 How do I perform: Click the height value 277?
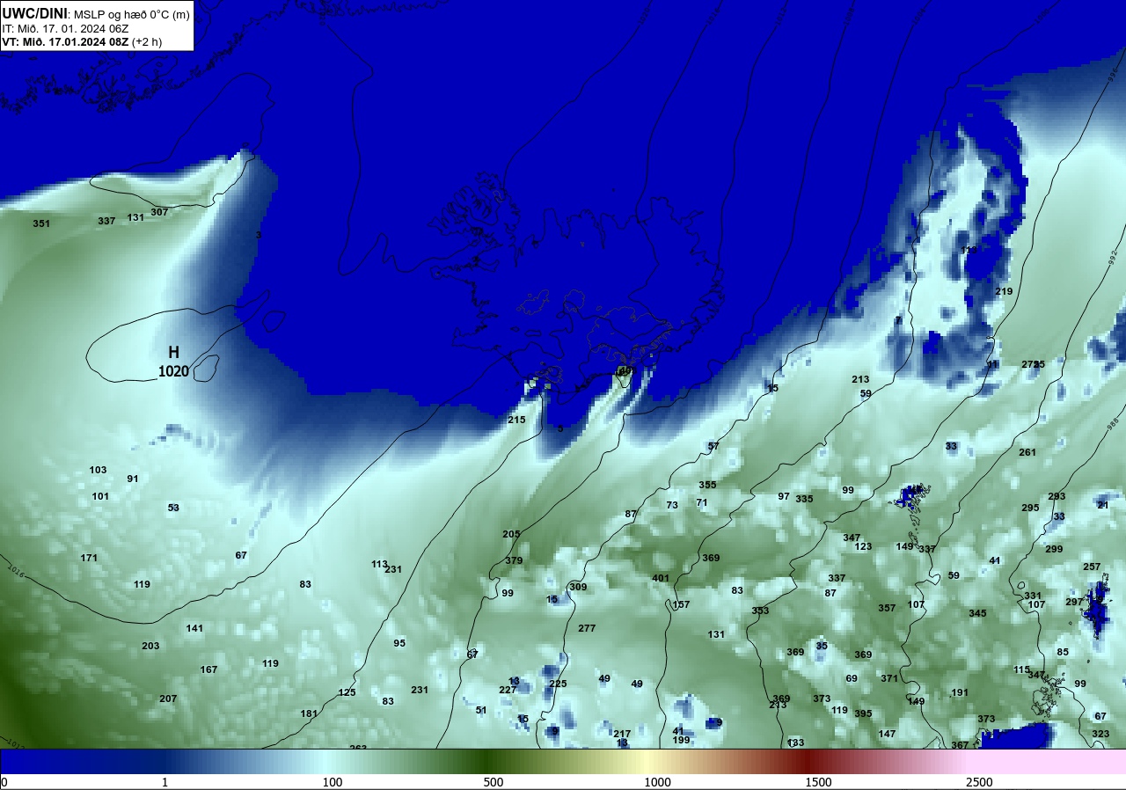587,628
